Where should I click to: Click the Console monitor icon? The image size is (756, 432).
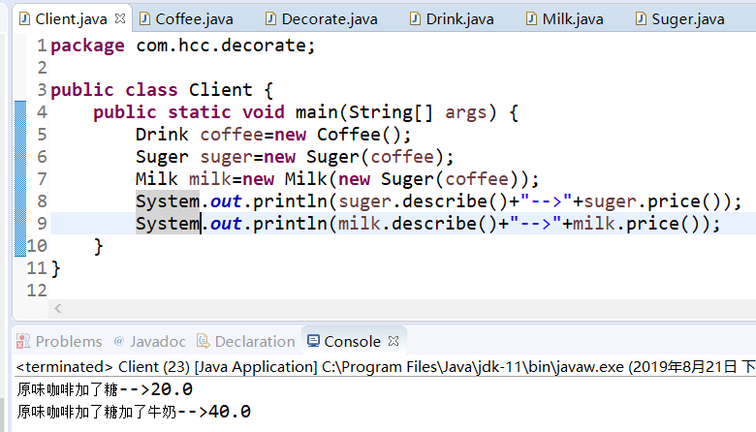(313, 341)
